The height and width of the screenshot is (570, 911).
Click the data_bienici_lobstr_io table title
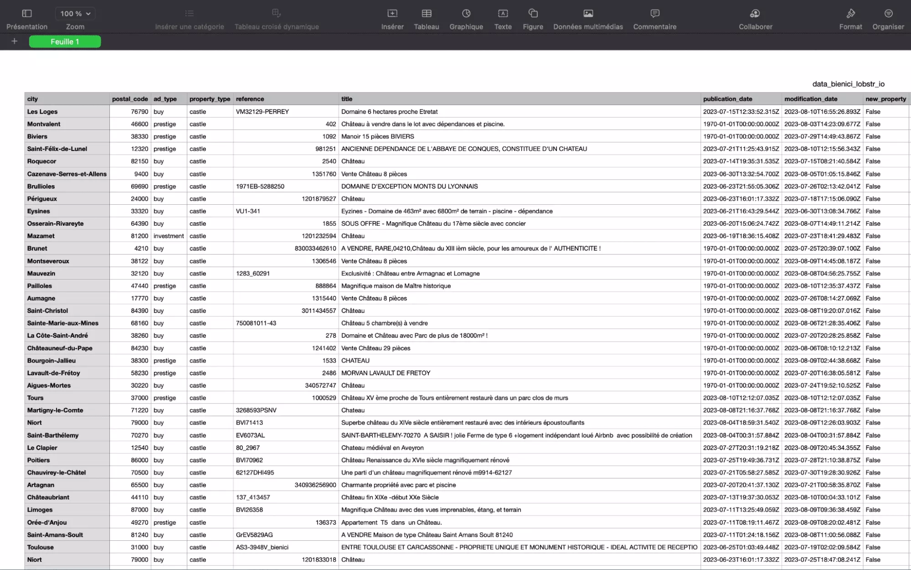coord(848,84)
